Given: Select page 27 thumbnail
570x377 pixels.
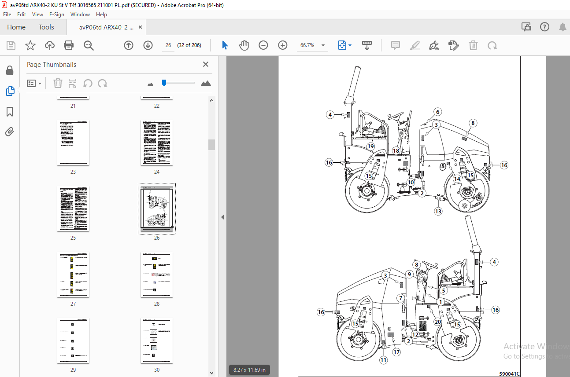Looking at the screenshot, I should coord(73,275).
